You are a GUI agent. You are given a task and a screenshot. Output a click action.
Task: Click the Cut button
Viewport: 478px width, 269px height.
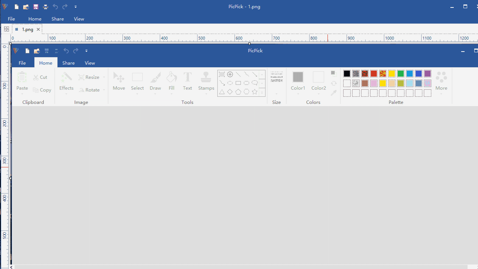coord(40,77)
